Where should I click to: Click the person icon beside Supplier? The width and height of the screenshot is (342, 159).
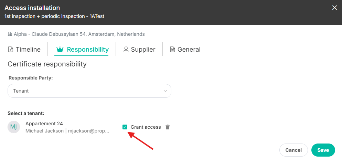[x=126, y=50]
